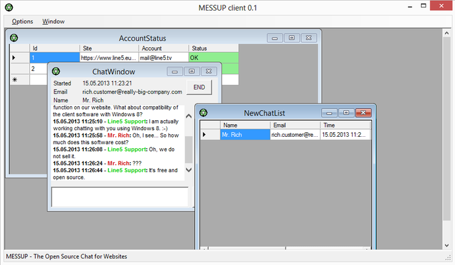The height and width of the screenshot is (265, 455).
Task: Minimize the MESSUP client main window
Action: coord(410,7)
